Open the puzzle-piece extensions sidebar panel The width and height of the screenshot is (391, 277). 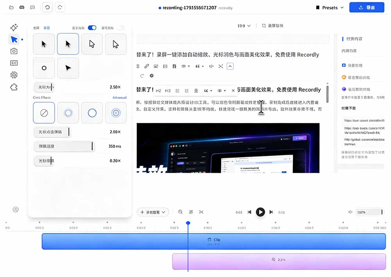point(14,87)
